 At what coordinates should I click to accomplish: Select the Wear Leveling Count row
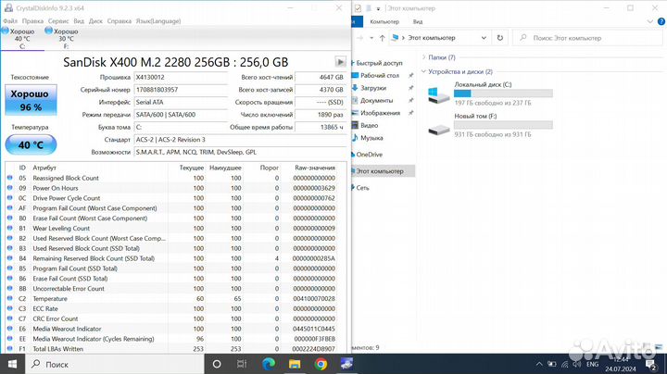172,229
